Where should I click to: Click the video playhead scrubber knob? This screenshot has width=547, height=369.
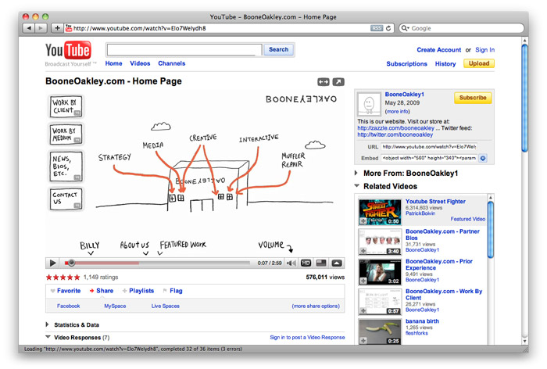tap(71, 263)
